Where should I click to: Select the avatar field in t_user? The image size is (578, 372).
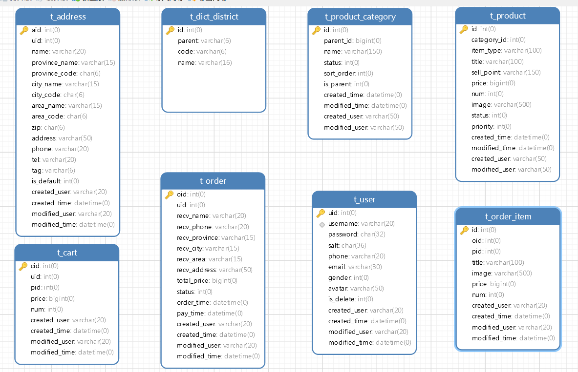(356, 288)
